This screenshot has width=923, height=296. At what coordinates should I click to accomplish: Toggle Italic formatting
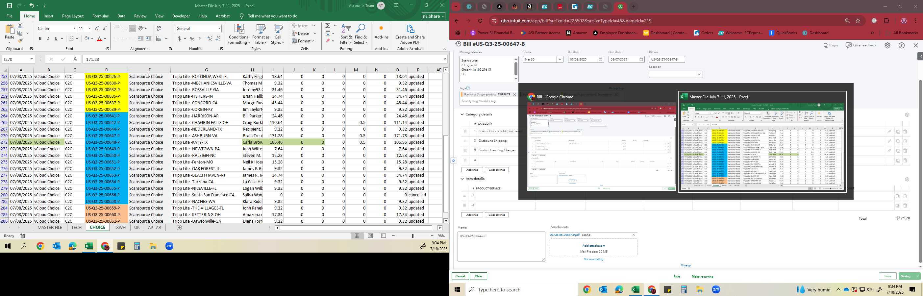coord(48,38)
